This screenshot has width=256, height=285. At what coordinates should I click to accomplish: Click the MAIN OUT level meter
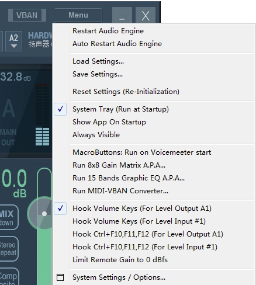pyautogui.click(x=42, y=115)
